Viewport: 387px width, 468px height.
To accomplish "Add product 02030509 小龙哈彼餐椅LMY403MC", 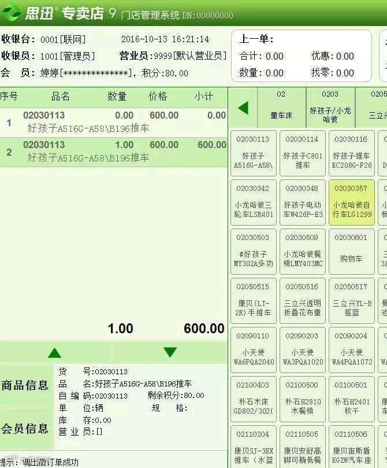I will [303, 252].
